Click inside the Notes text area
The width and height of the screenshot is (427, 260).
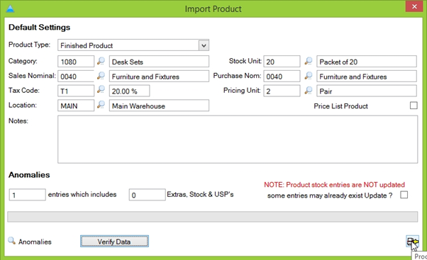point(238,140)
